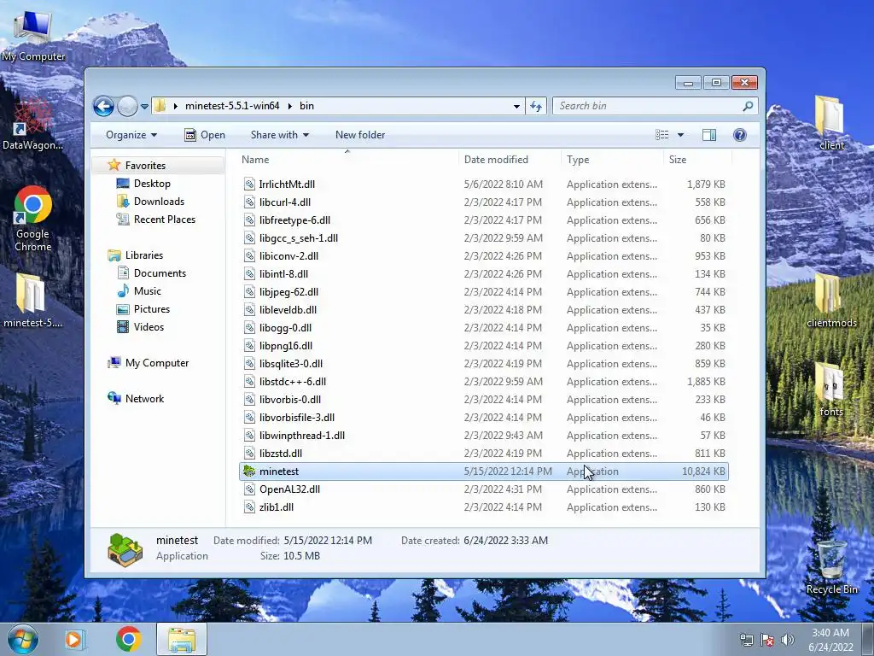The image size is (874, 656).
Task: Select Libraries in navigation pane
Action: (143, 255)
